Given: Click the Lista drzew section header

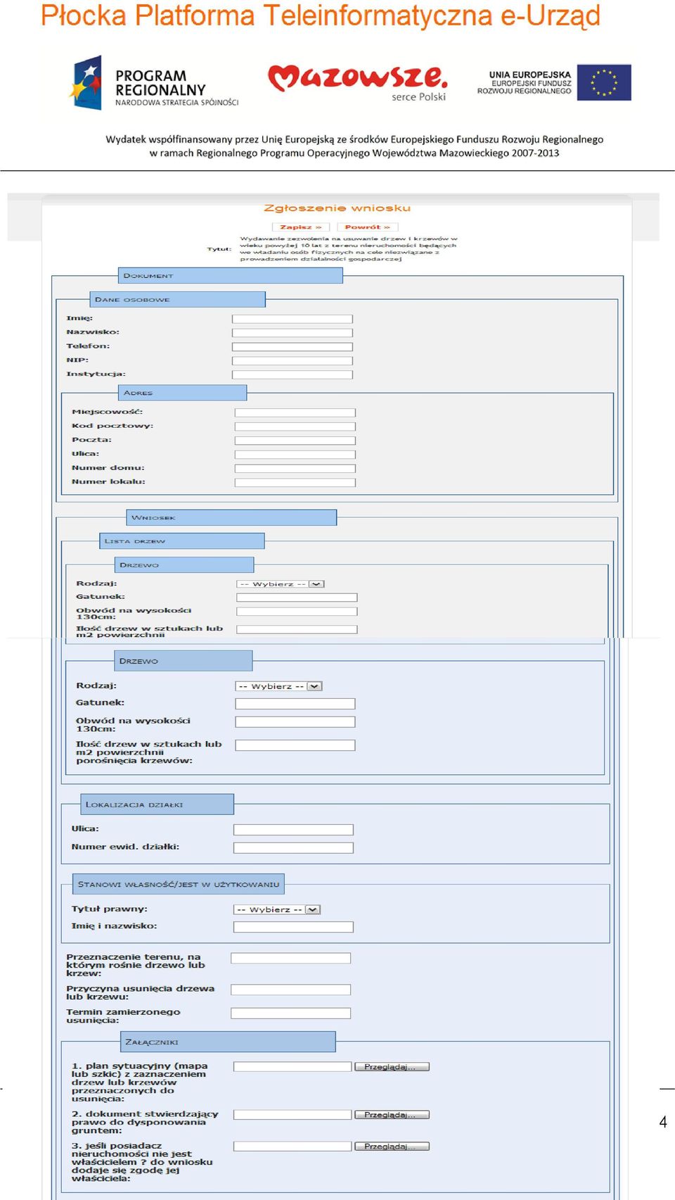Looking at the screenshot, I should pyautogui.click(x=182, y=541).
